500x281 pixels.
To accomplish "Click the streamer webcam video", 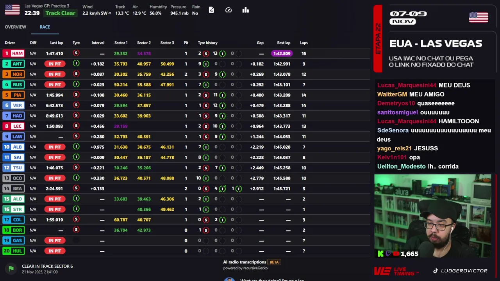I will click(x=433, y=216).
